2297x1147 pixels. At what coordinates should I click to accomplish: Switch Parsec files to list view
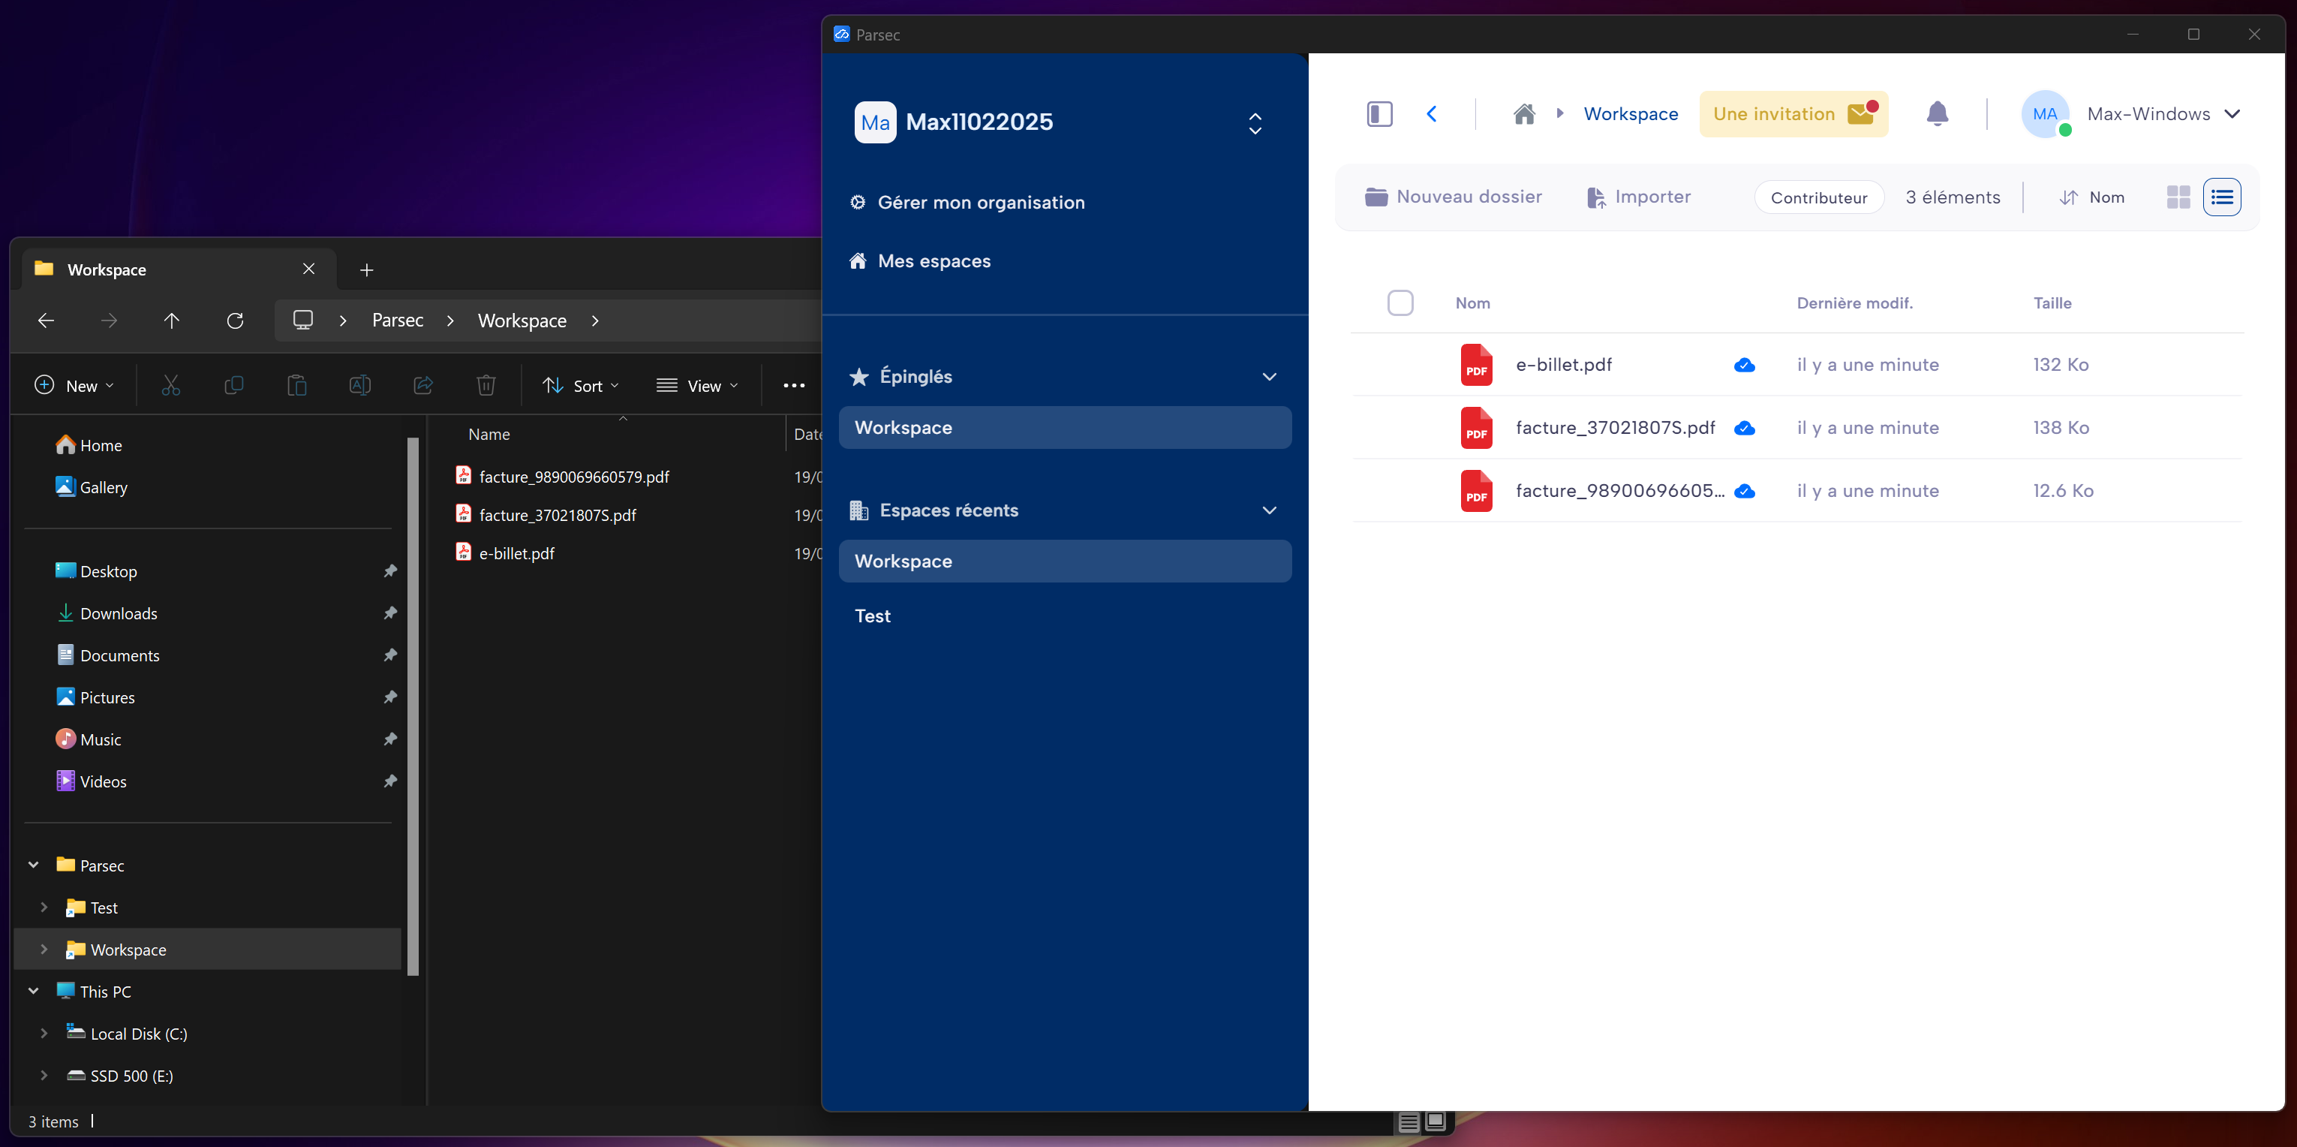pos(2221,197)
